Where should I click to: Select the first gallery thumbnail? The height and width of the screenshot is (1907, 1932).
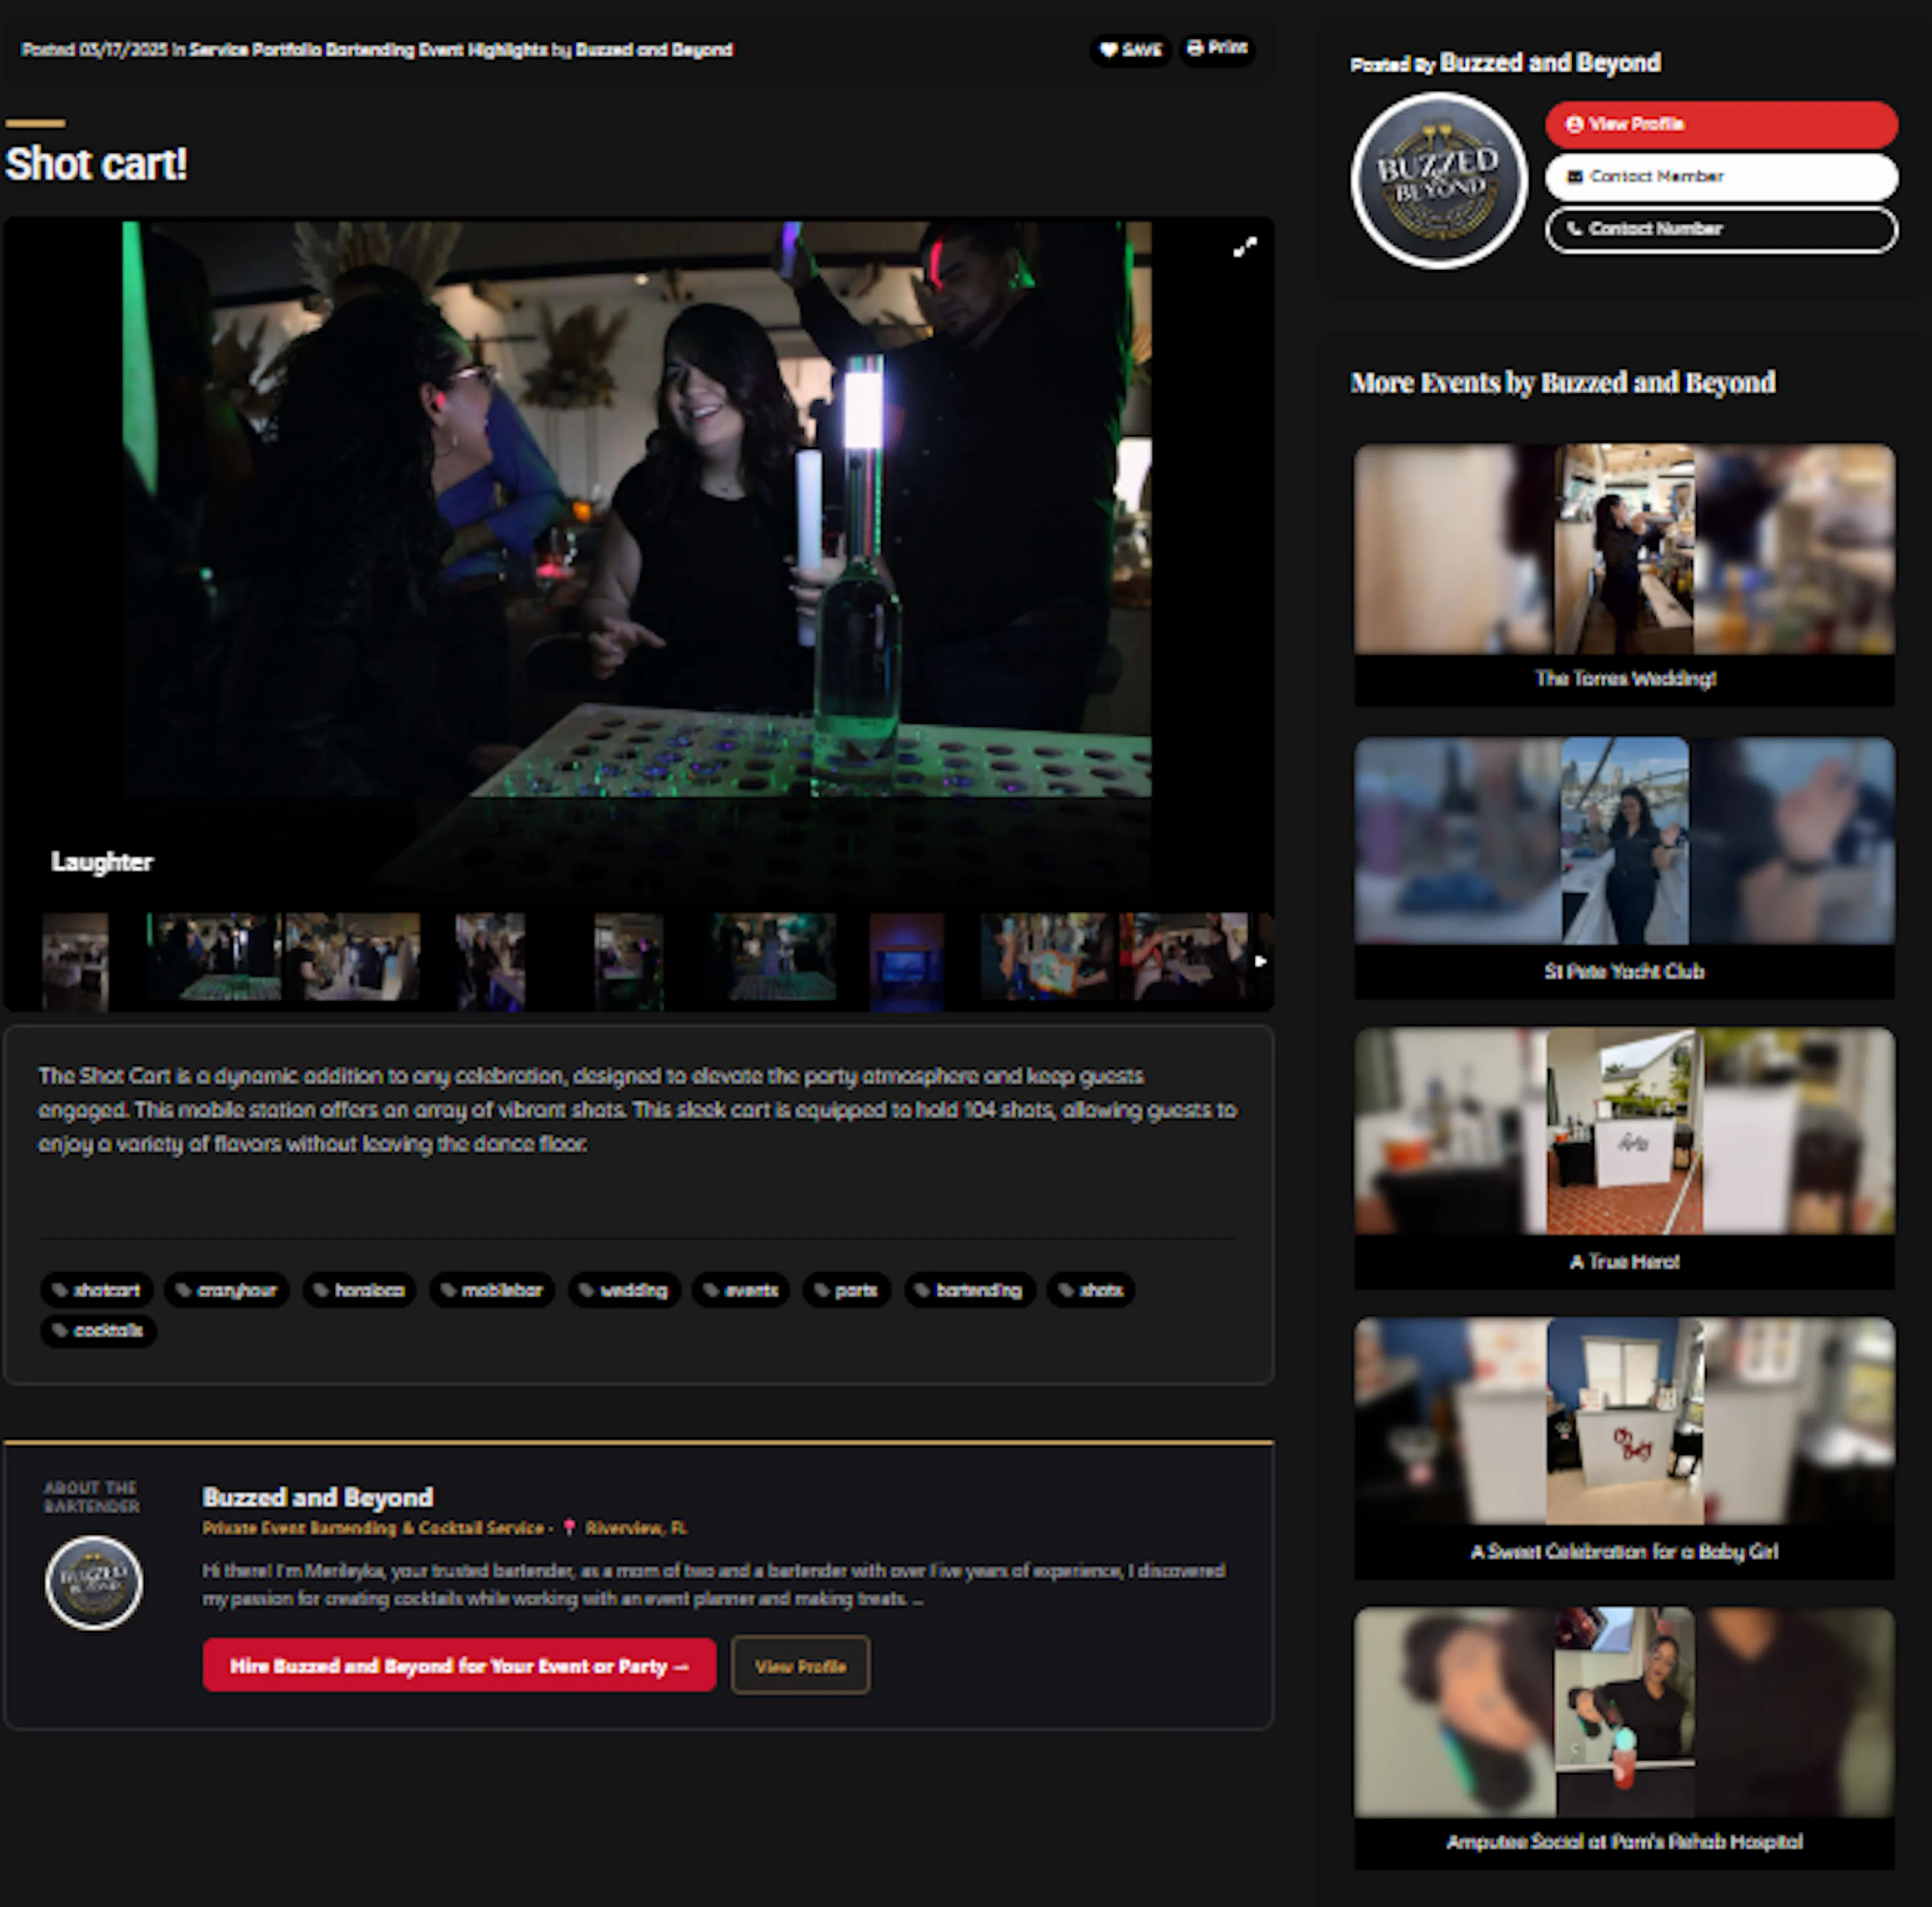click(x=74, y=960)
